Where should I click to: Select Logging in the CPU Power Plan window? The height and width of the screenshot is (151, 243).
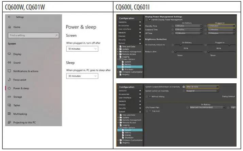click(x=125, y=125)
